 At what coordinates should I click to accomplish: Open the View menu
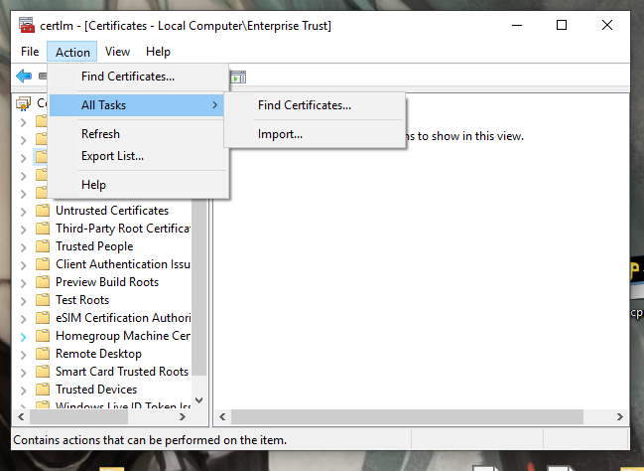(x=117, y=52)
